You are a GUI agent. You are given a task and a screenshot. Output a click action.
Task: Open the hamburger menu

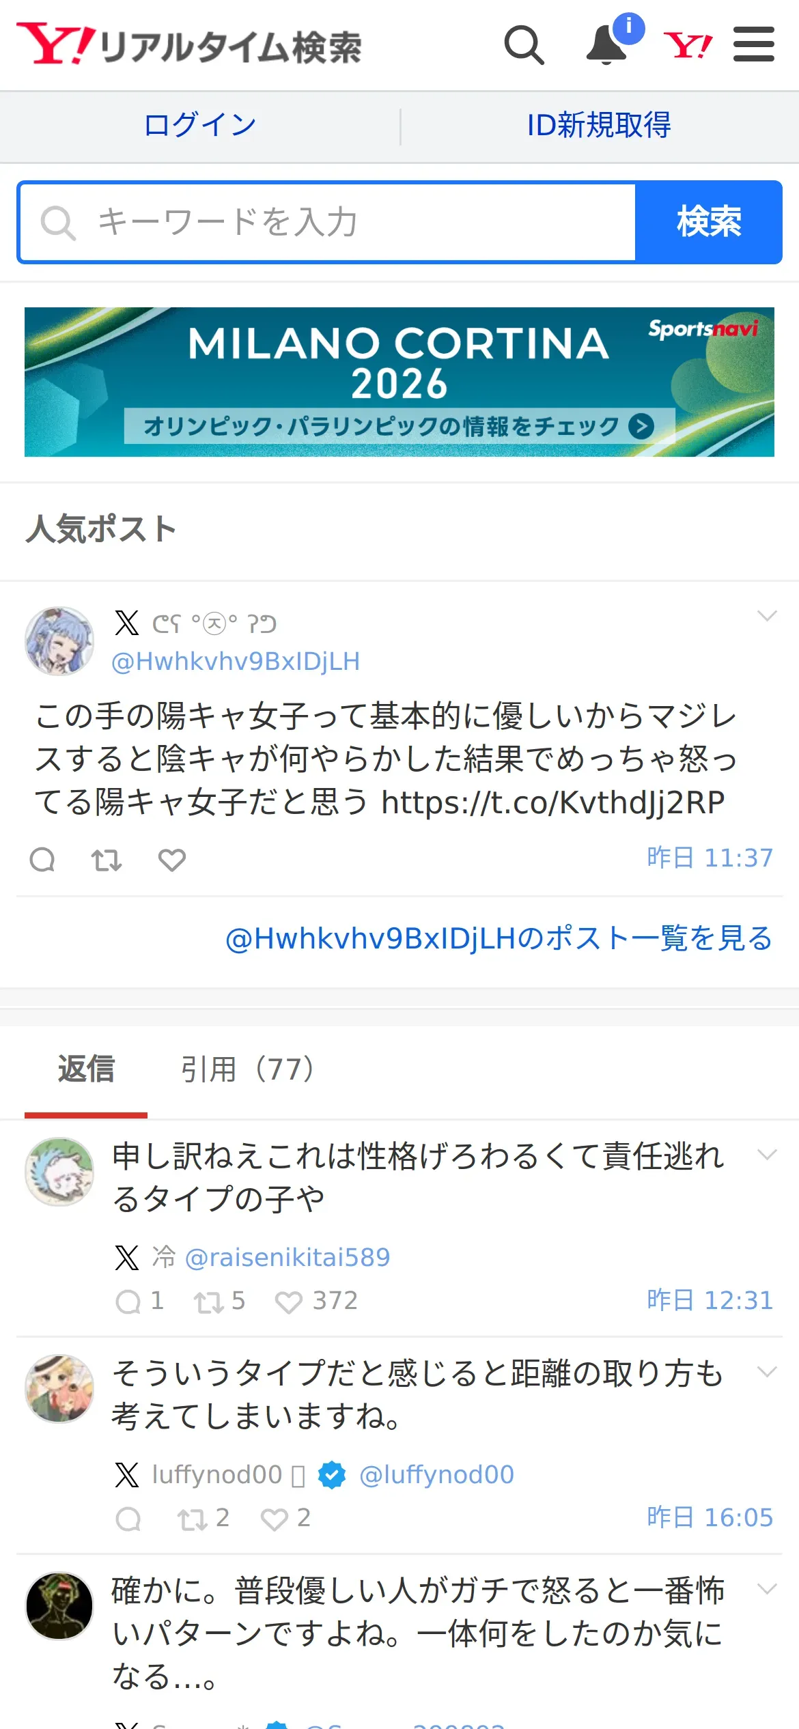753,44
